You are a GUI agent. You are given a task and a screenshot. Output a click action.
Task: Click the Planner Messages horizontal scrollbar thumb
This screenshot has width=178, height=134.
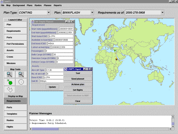click(45, 129)
